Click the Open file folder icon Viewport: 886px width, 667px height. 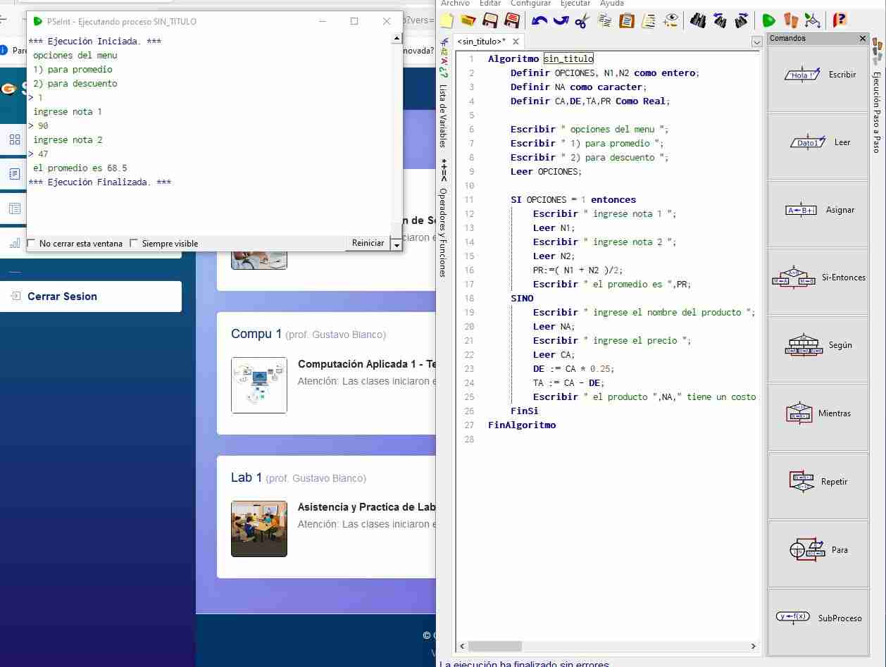[468, 20]
